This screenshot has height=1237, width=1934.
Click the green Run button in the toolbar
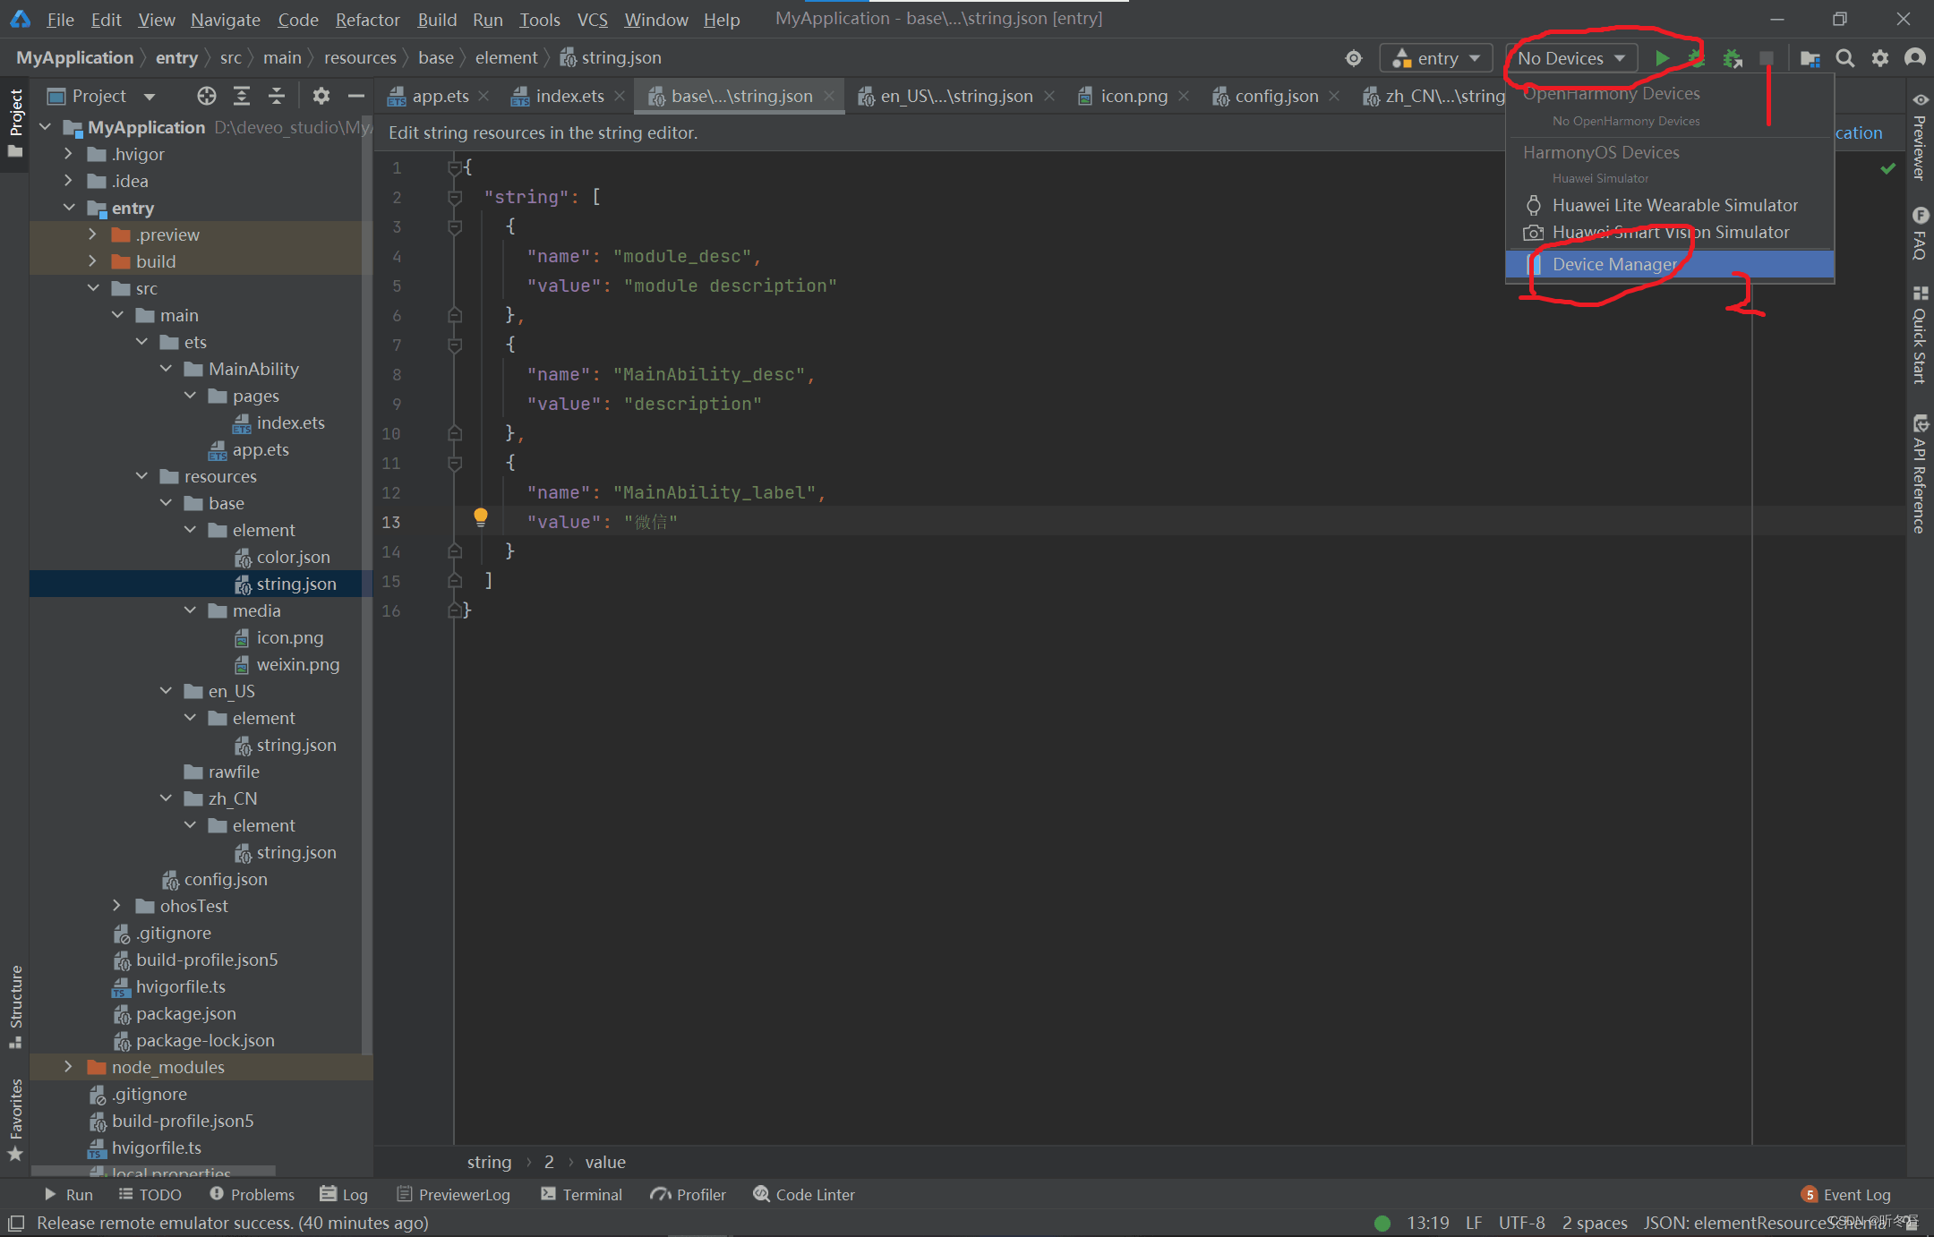(1662, 58)
